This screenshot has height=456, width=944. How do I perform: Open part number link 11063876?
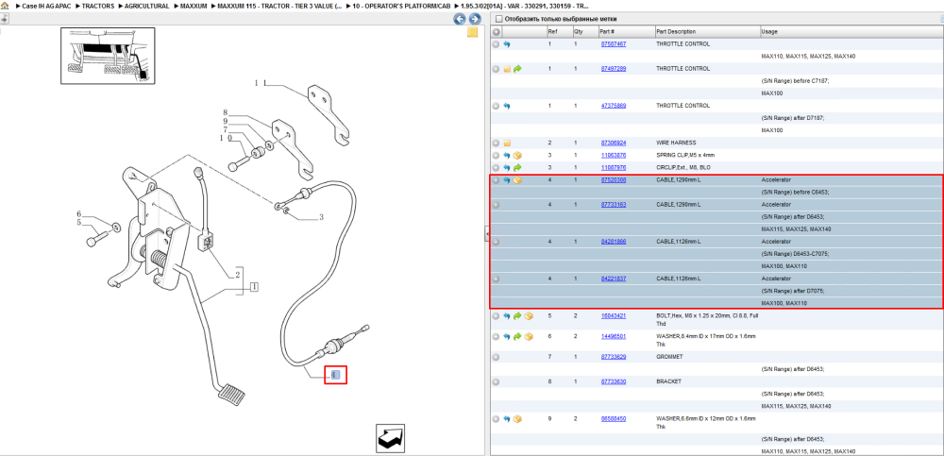[613, 155]
